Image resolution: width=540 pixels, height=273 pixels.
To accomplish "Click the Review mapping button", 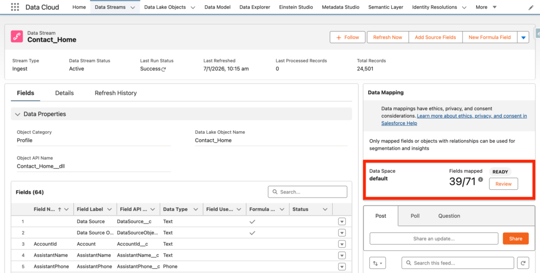I will (x=503, y=183).
